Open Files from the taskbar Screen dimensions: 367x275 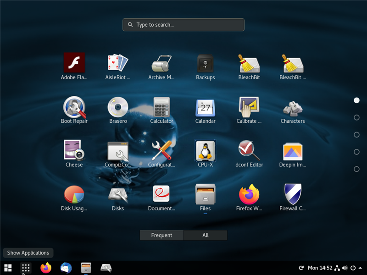86,268
